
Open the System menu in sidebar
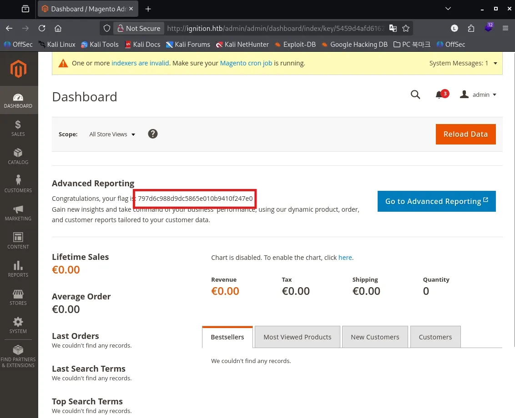(x=18, y=325)
